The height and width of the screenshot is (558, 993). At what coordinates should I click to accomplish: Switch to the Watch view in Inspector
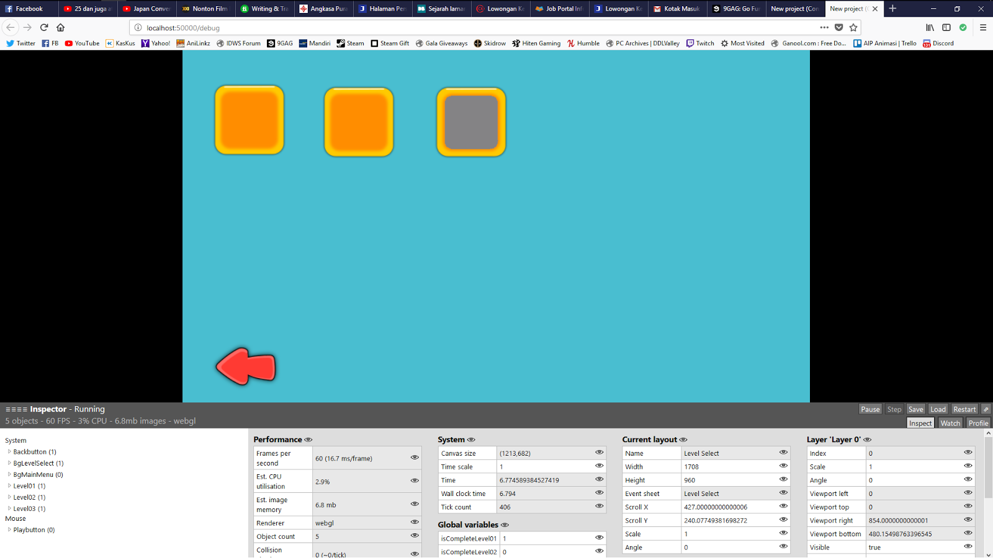pyautogui.click(x=950, y=422)
